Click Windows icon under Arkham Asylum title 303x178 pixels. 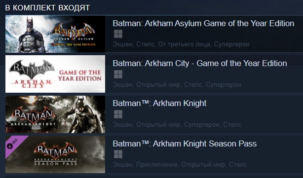[x=118, y=34]
